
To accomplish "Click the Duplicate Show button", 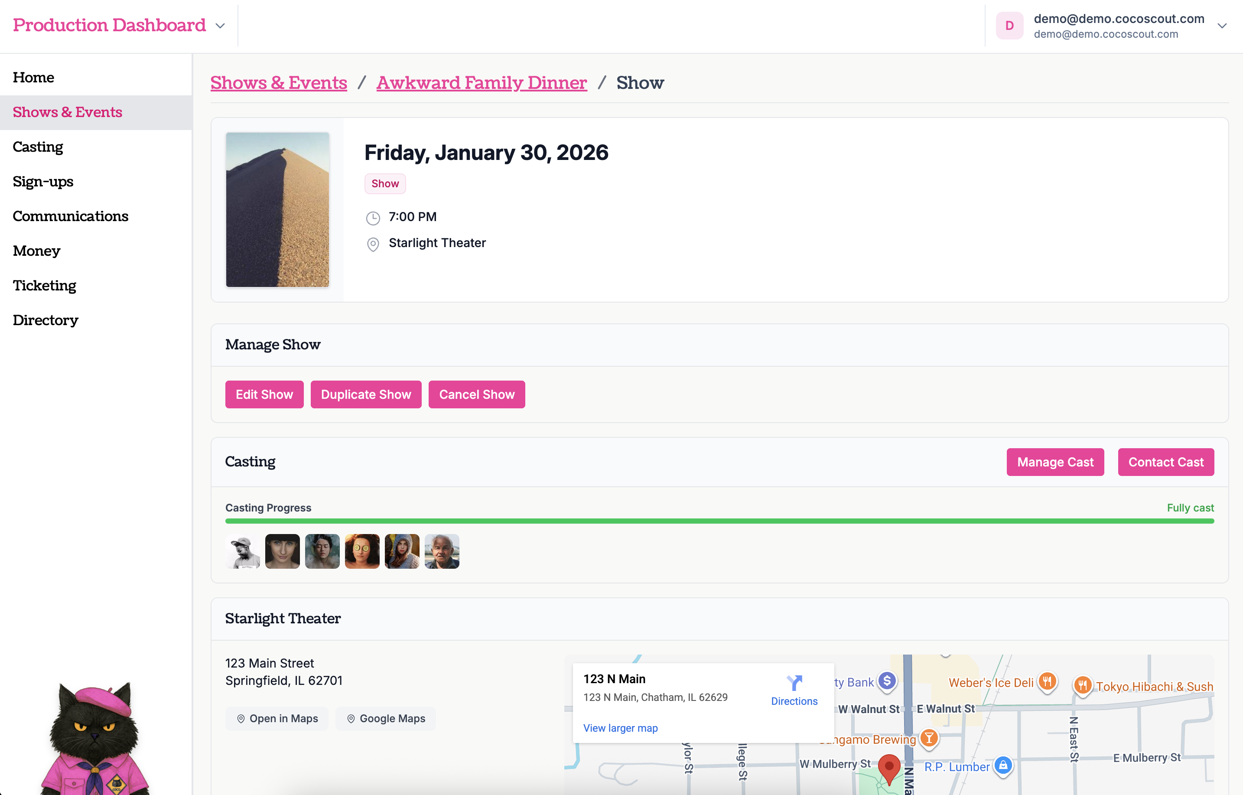I will (x=365, y=394).
